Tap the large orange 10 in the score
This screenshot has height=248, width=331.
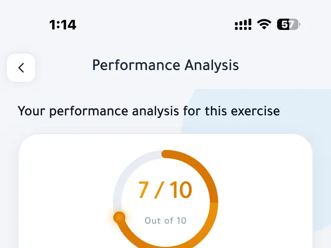coord(180,190)
